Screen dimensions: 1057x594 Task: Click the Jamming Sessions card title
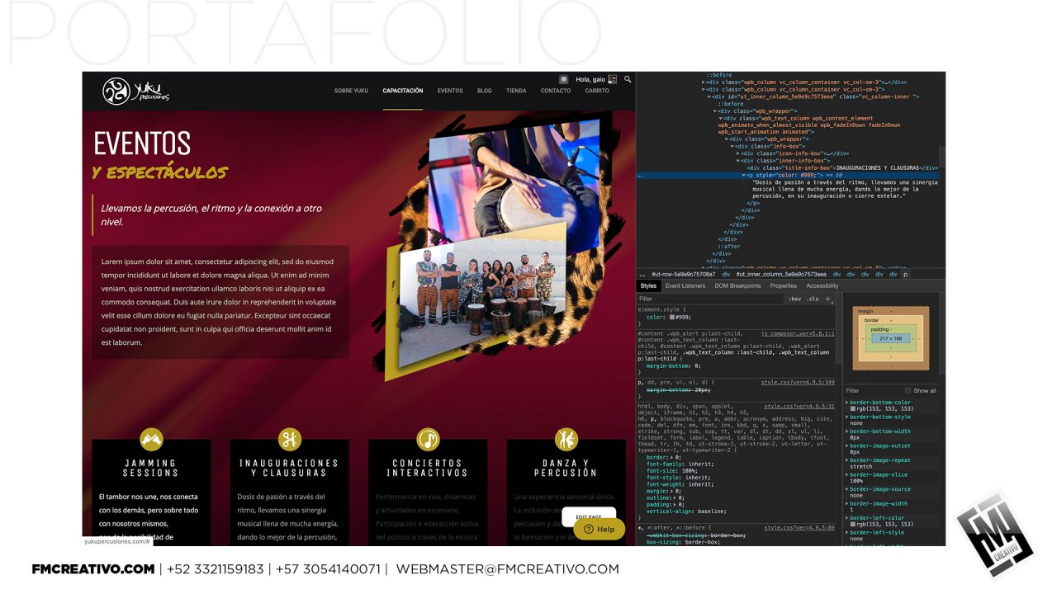151,468
